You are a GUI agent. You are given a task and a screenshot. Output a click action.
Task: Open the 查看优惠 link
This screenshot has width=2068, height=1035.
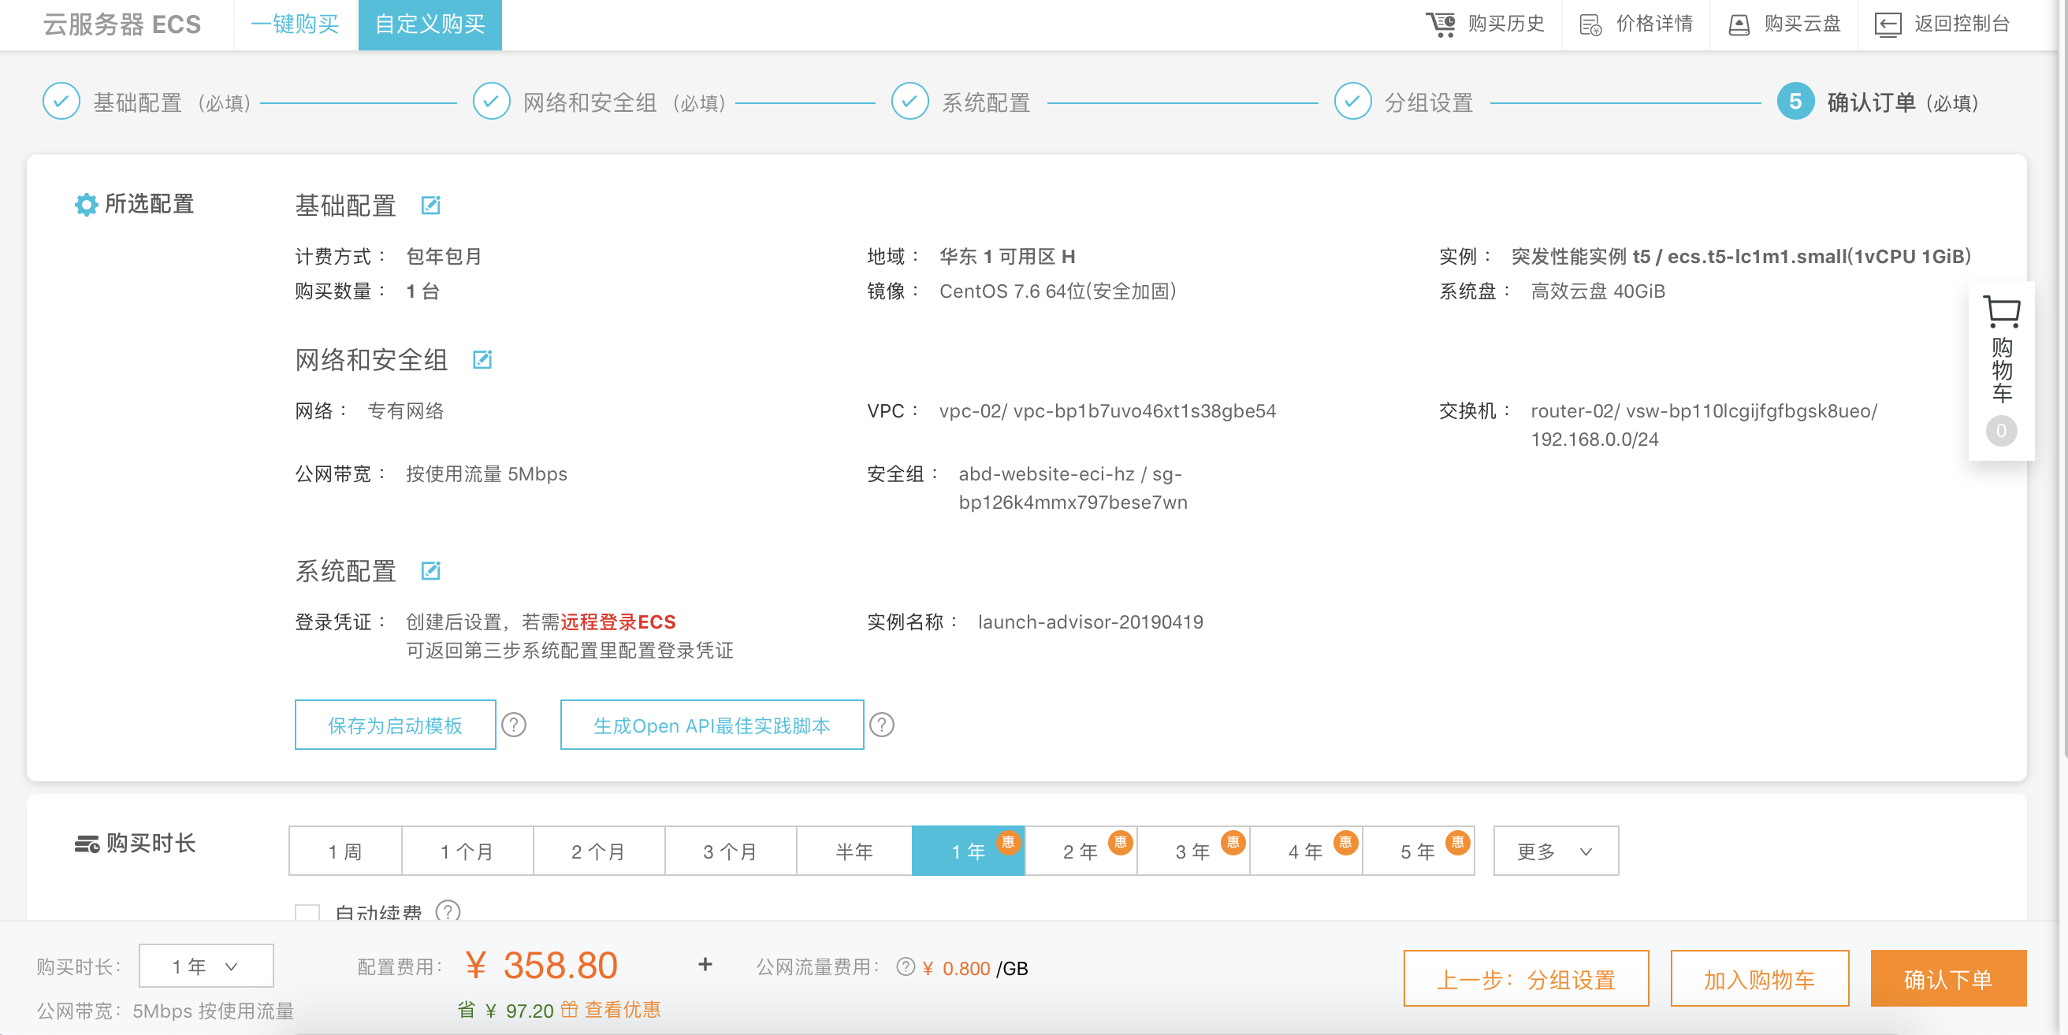tap(622, 1009)
